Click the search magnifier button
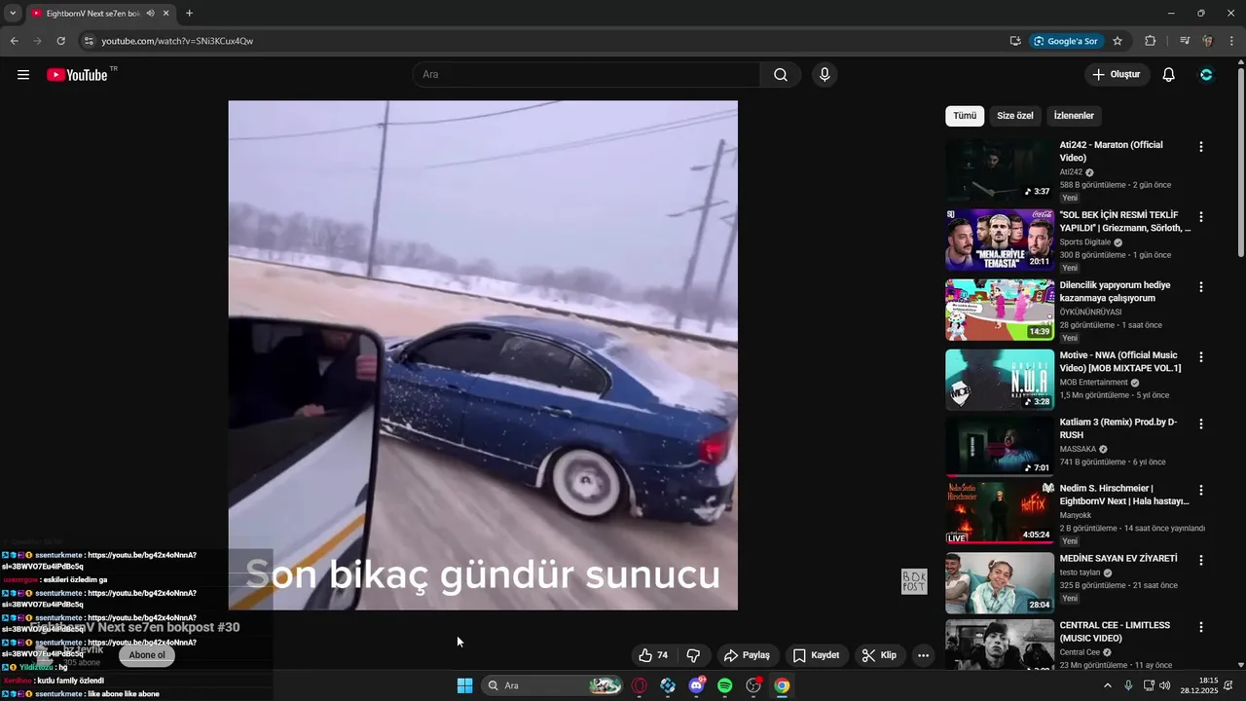1246x701 pixels. [x=781, y=75]
